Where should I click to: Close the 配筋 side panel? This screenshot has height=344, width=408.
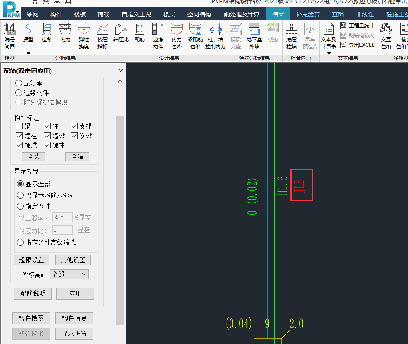point(121,71)
